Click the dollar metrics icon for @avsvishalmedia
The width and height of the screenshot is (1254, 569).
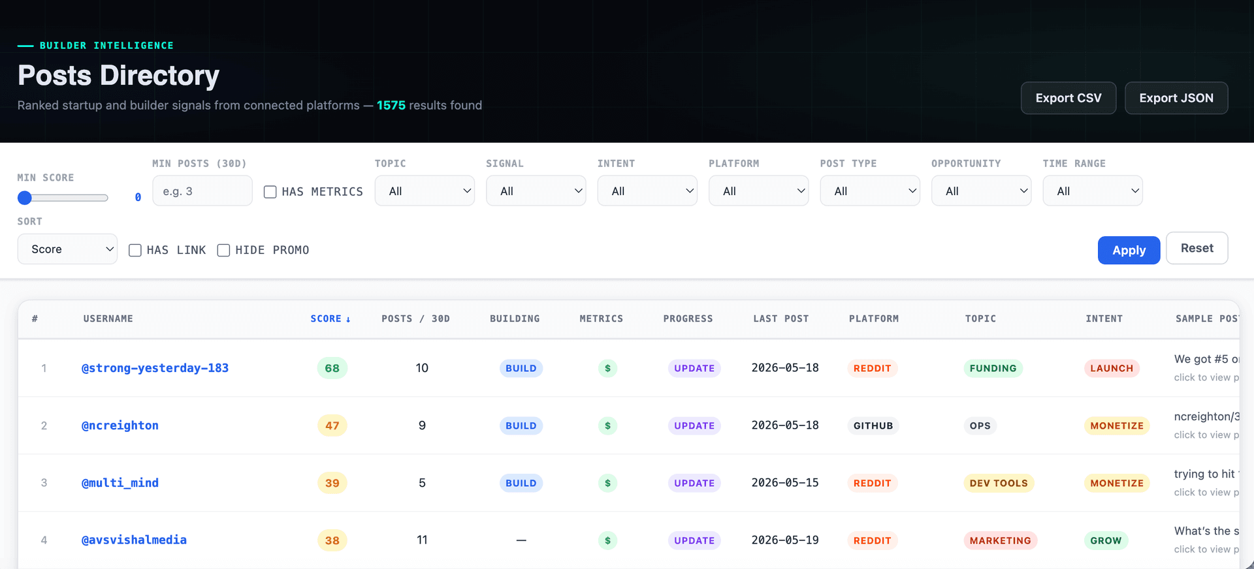[x=607, y=540]
